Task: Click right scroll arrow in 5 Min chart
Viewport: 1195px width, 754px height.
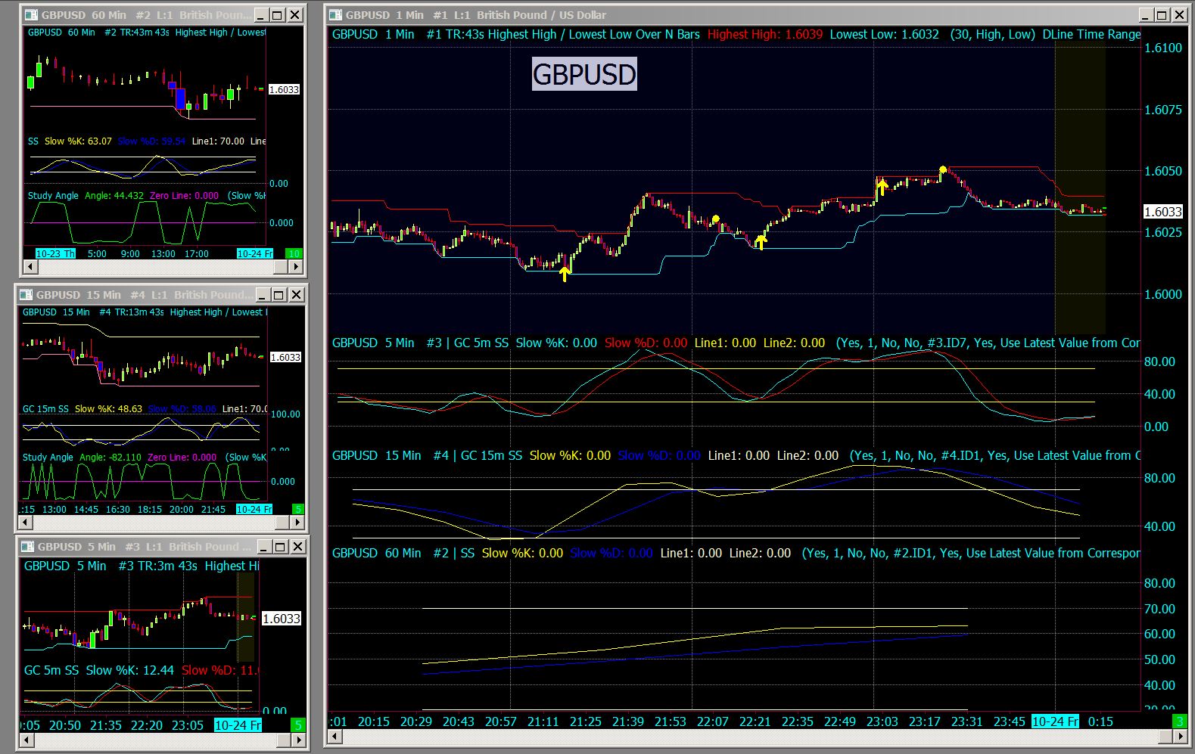Action: tap(299, 740)
